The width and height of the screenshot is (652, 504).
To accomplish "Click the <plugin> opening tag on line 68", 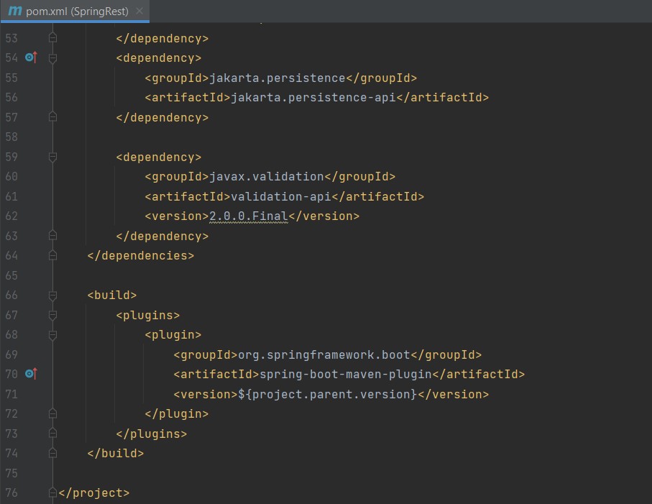I will pyautogui.click(x=173, y=335).
